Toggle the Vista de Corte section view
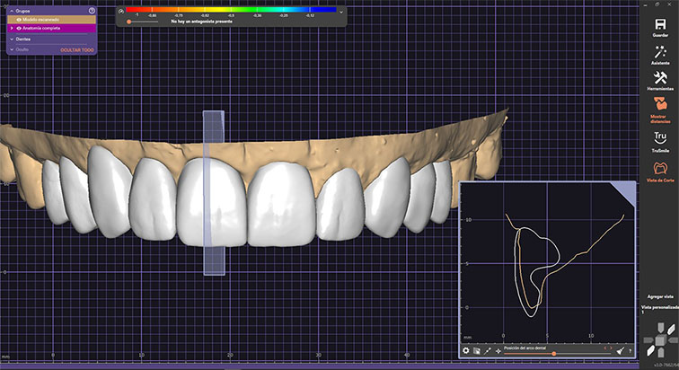 pos(659,170)
